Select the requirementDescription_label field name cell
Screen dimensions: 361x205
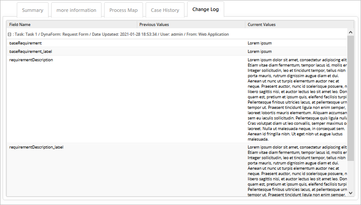36,147
